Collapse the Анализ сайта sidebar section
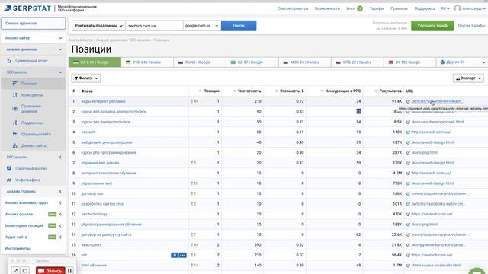488x274 pixels. click(60, 38)
